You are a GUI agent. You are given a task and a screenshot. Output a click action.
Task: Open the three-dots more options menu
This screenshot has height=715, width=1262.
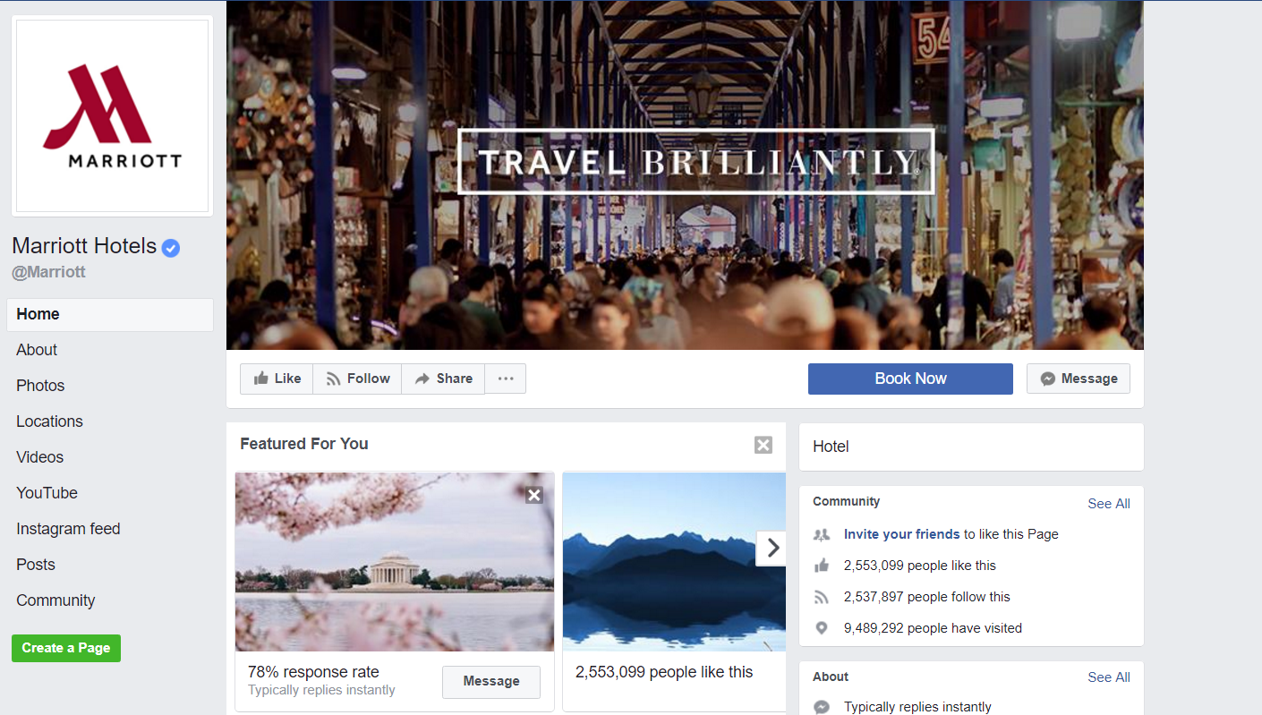[506, 379]
